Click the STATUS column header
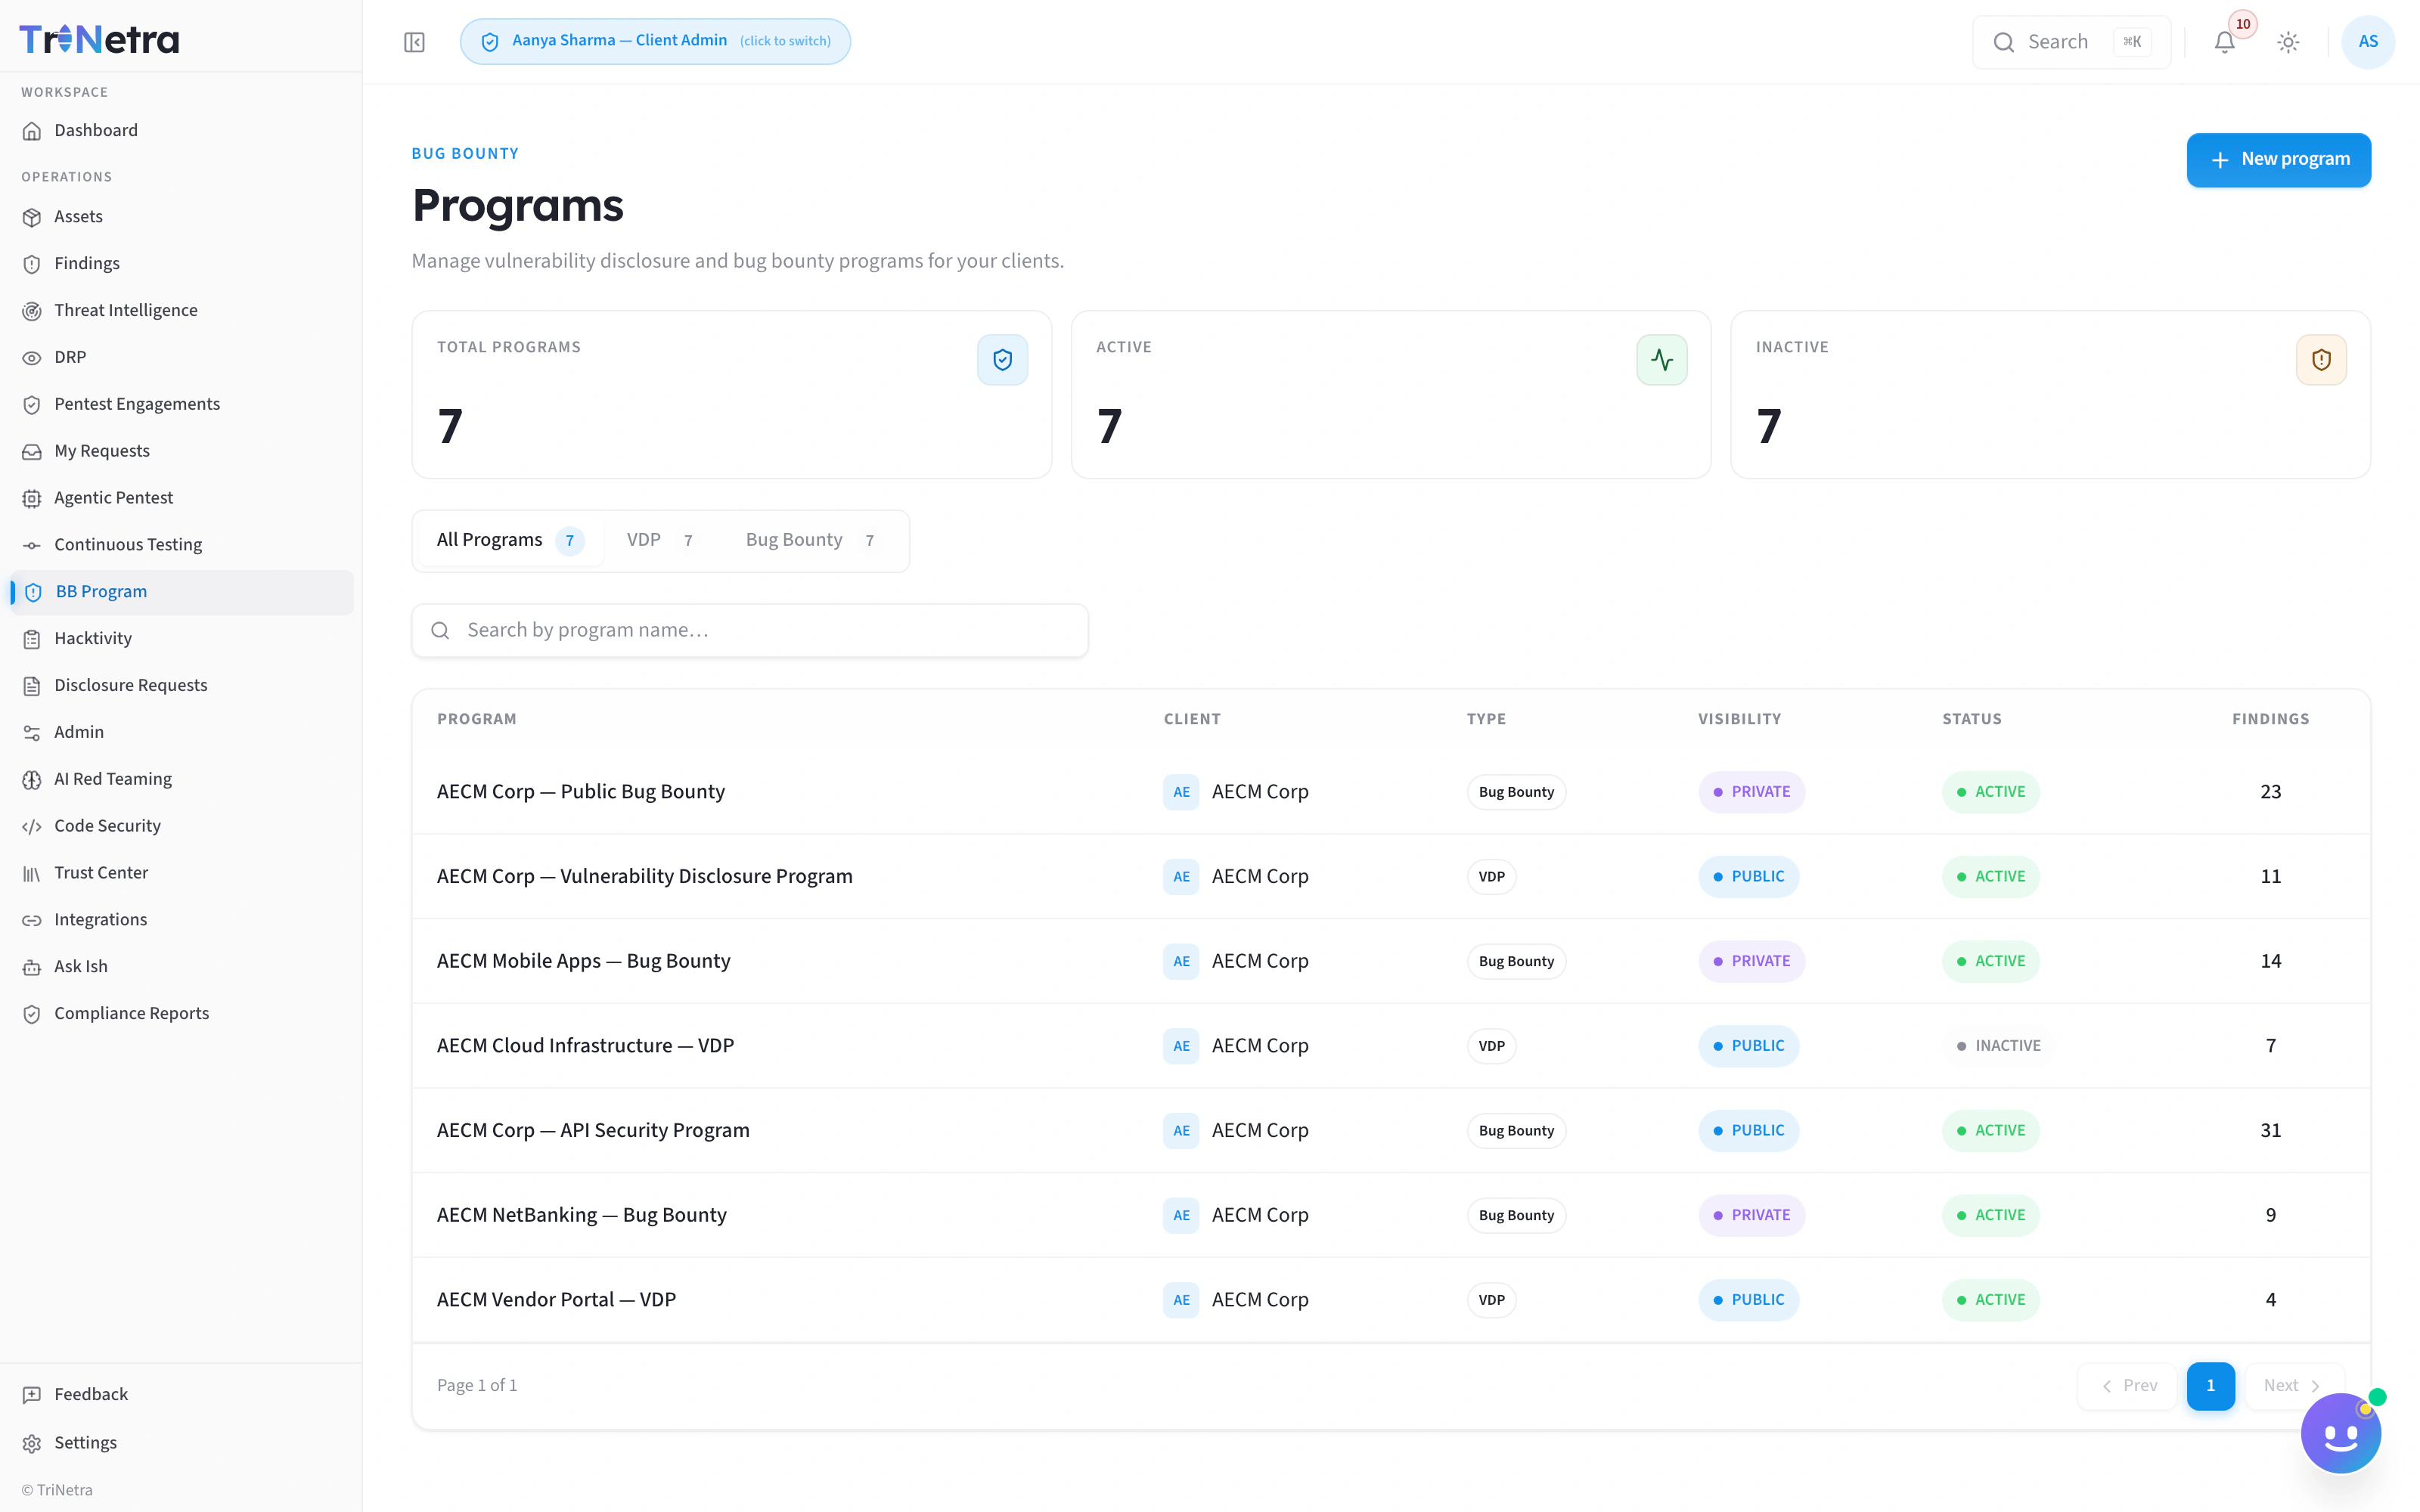The width and height of the screenshot is (2420, 1512). [1972, 719]
